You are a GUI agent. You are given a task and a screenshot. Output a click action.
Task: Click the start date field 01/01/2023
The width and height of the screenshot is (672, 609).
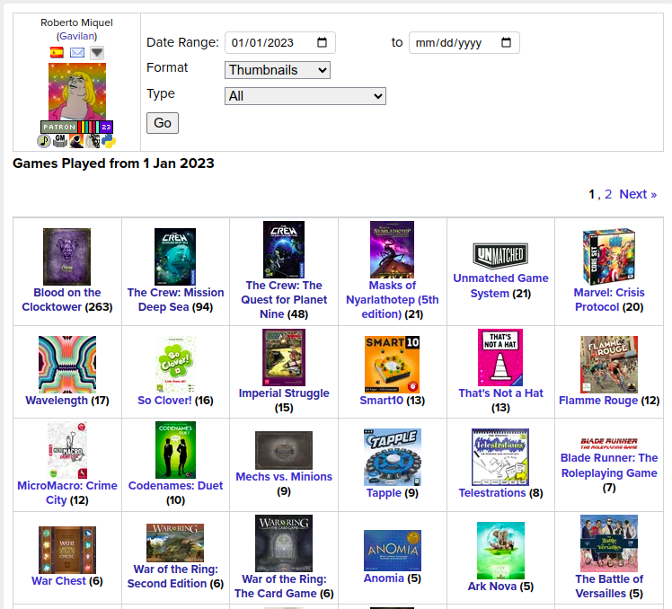(280, 42)
